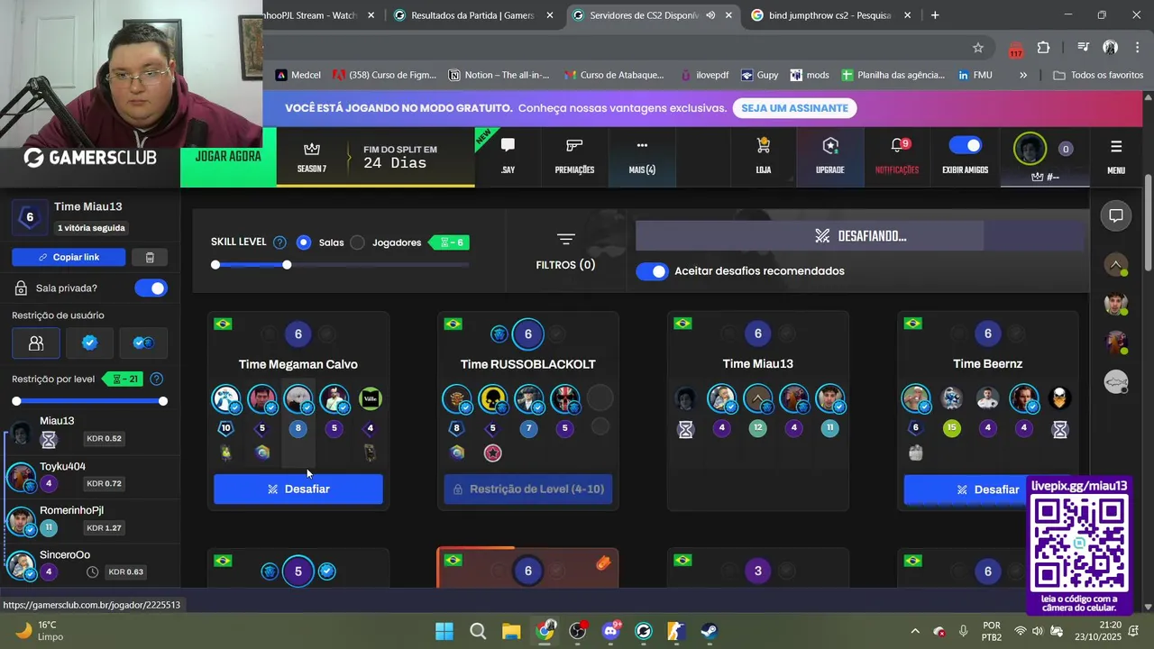The height and width of the screenshot is (649, 1154).
Task: Click SEJA UM ASSINANTE button
Action: click(795, 108)
